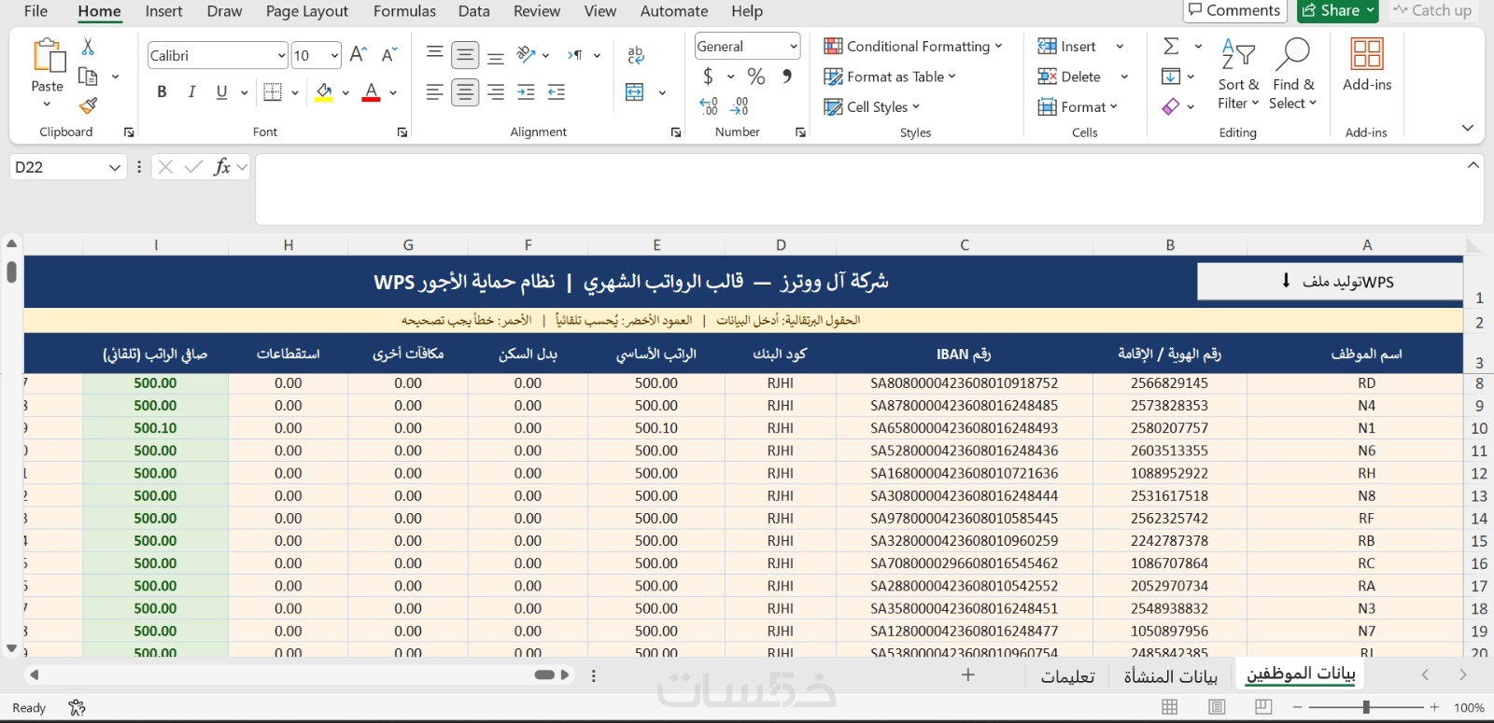Click the توليد ملف WPS button

click(1330, 281)
